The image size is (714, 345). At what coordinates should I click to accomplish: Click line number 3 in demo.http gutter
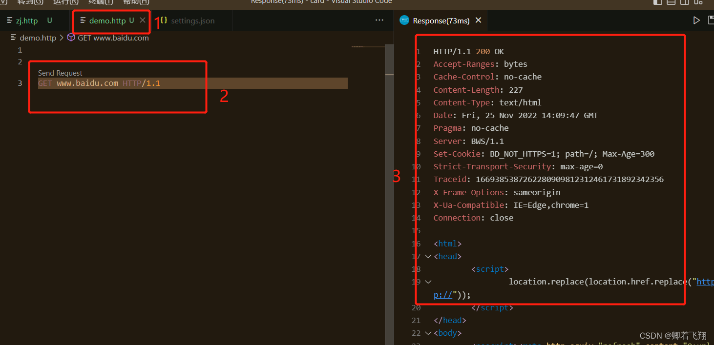pyautogui.click(x=20, y=83)
